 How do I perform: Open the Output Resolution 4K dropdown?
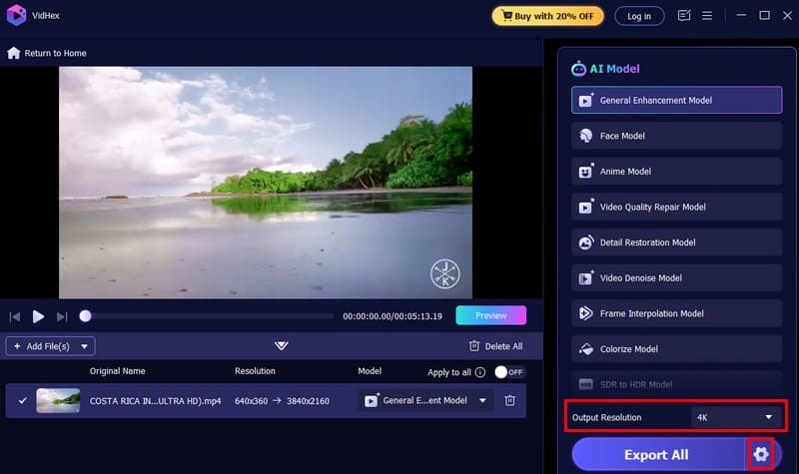[733, 416]
